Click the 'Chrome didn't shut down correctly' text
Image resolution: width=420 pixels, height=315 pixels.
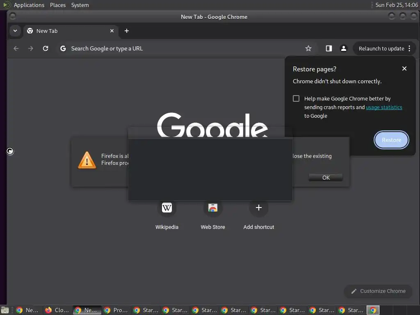pos(337,82)
